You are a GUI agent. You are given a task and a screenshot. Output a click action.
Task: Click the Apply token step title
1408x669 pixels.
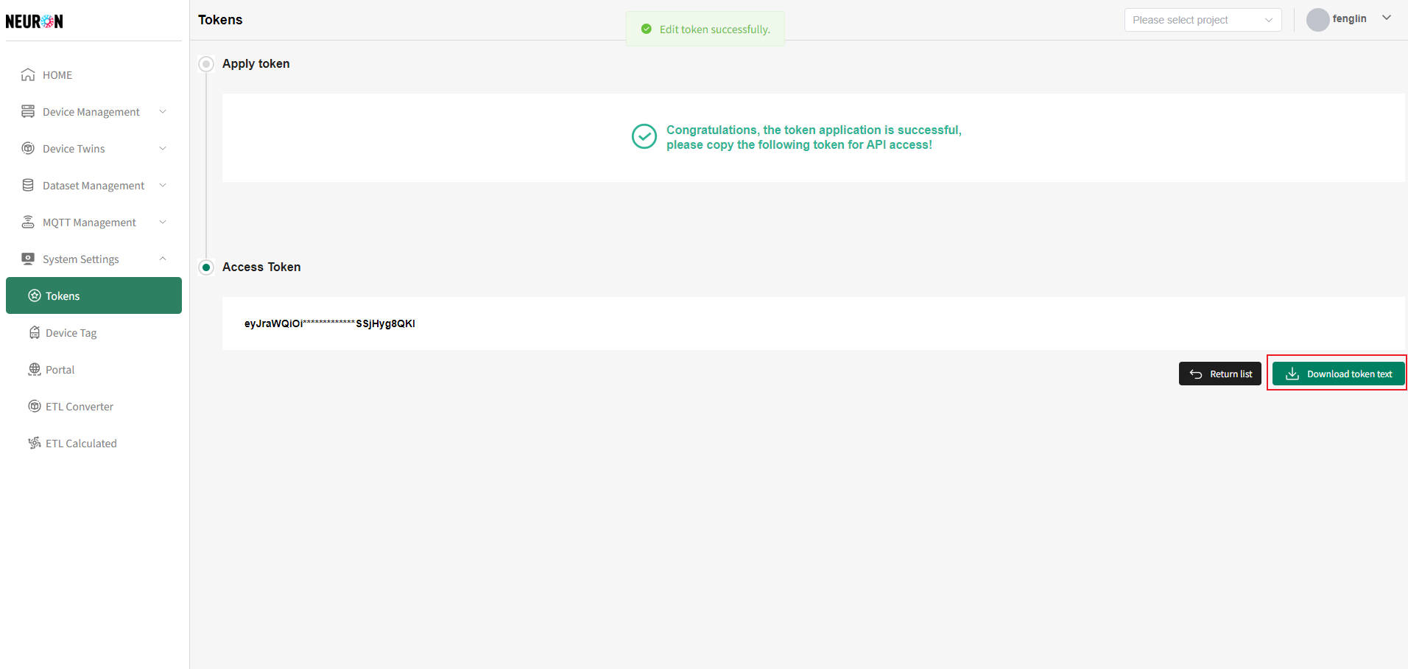coord(256,63)
